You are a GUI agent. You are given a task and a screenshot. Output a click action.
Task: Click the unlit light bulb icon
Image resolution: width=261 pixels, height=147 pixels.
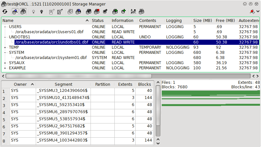[33, 12]
